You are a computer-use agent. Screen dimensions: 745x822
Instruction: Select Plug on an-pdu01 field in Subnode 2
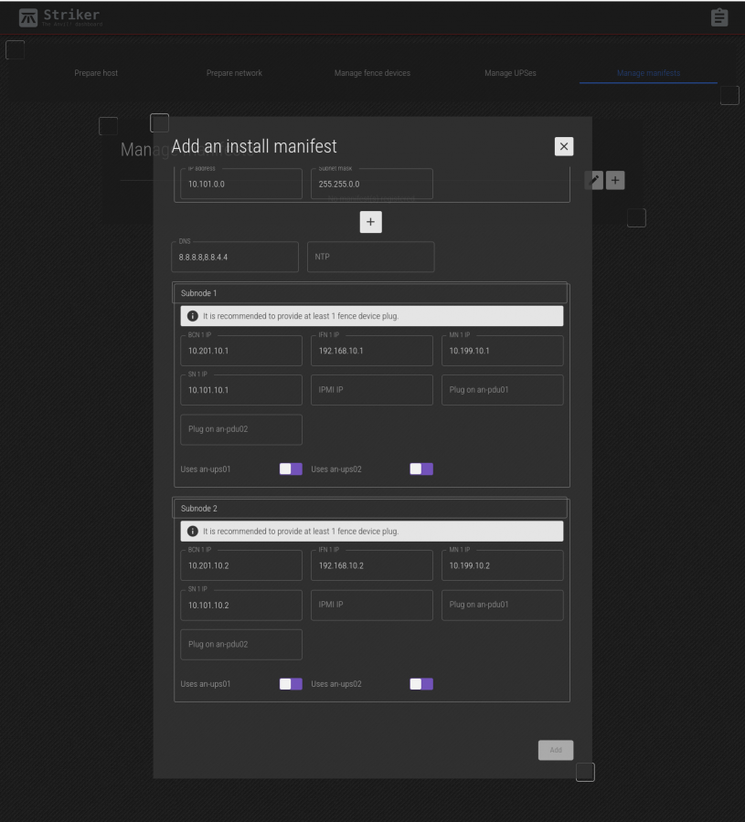502,605
